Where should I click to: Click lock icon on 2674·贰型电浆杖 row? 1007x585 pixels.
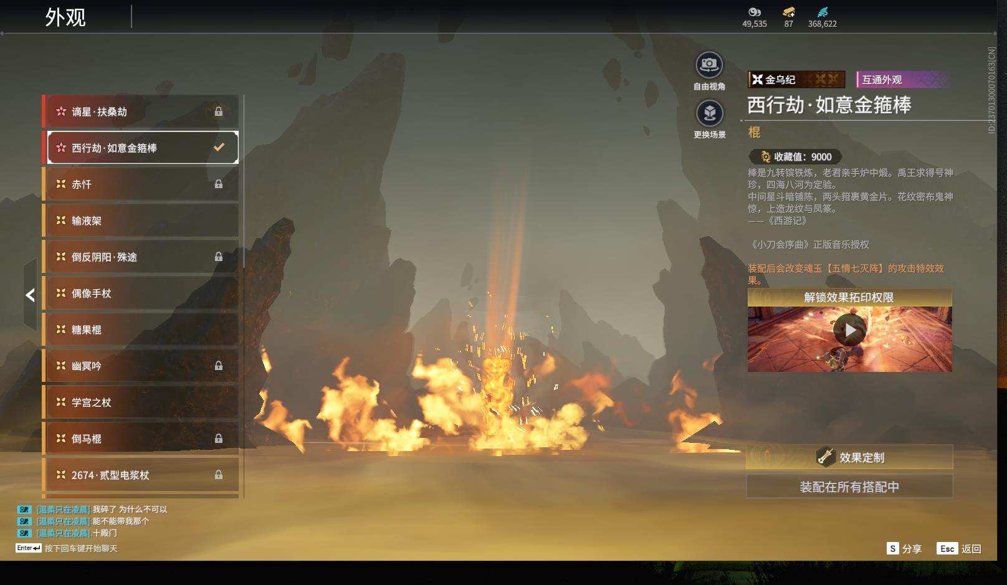(x=219, y=475)
